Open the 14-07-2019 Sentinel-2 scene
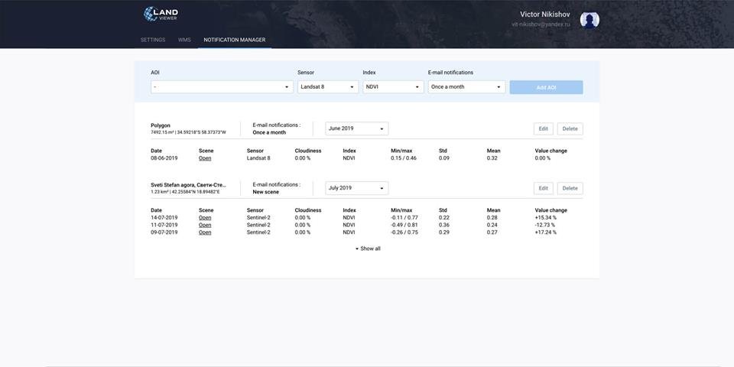Viewport: 734px width, 367px height. point(205,218)
